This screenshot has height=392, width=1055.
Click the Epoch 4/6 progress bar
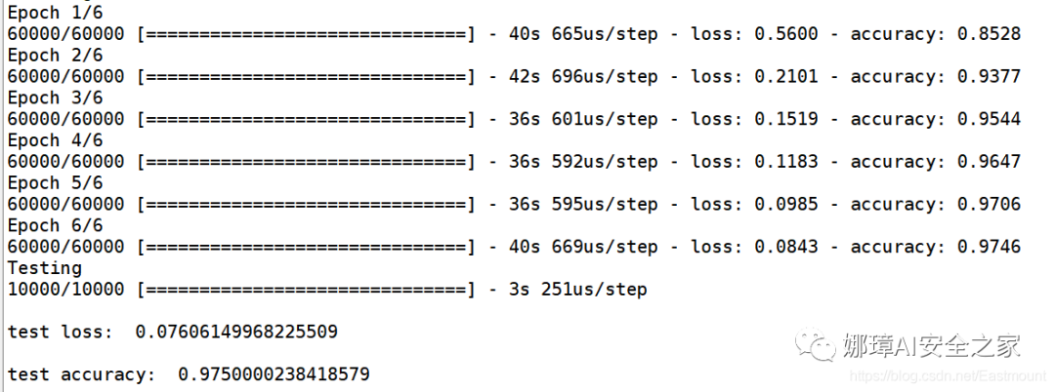(307, 162)
